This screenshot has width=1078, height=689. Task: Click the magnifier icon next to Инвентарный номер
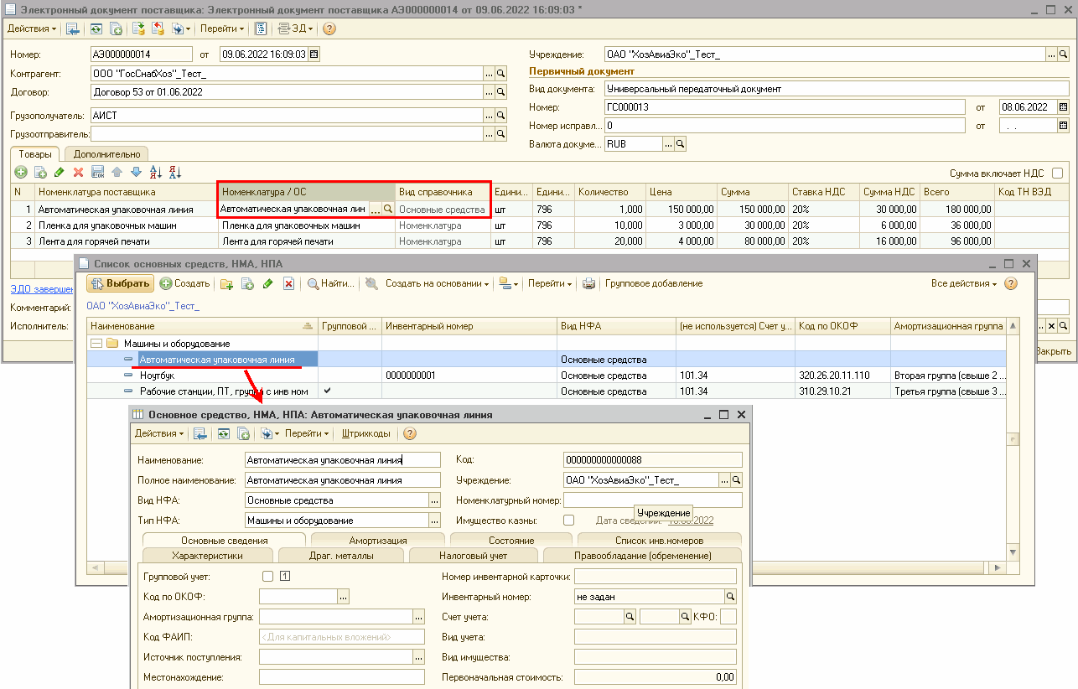(730, 597)
